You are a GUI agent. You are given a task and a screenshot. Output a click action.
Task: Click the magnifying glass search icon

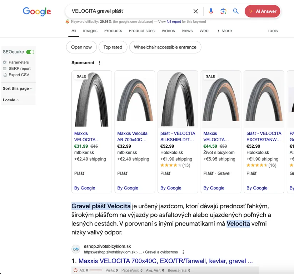pyautogui.click(x=236, y=11)
